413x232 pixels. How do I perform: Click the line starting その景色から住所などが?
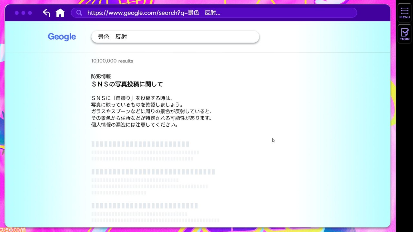(x=151, y=118)
